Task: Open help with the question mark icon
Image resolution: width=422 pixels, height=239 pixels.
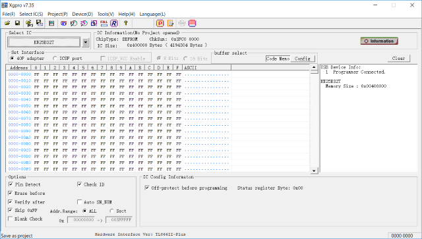Action: (125, 24)
